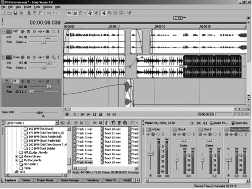Click the Explorer Delete X icon
Screen dimensions: 252x189
click(81, 123)
